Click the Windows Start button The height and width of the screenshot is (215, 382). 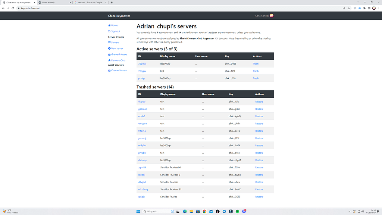pyautogui.click(x=138, y=211)
